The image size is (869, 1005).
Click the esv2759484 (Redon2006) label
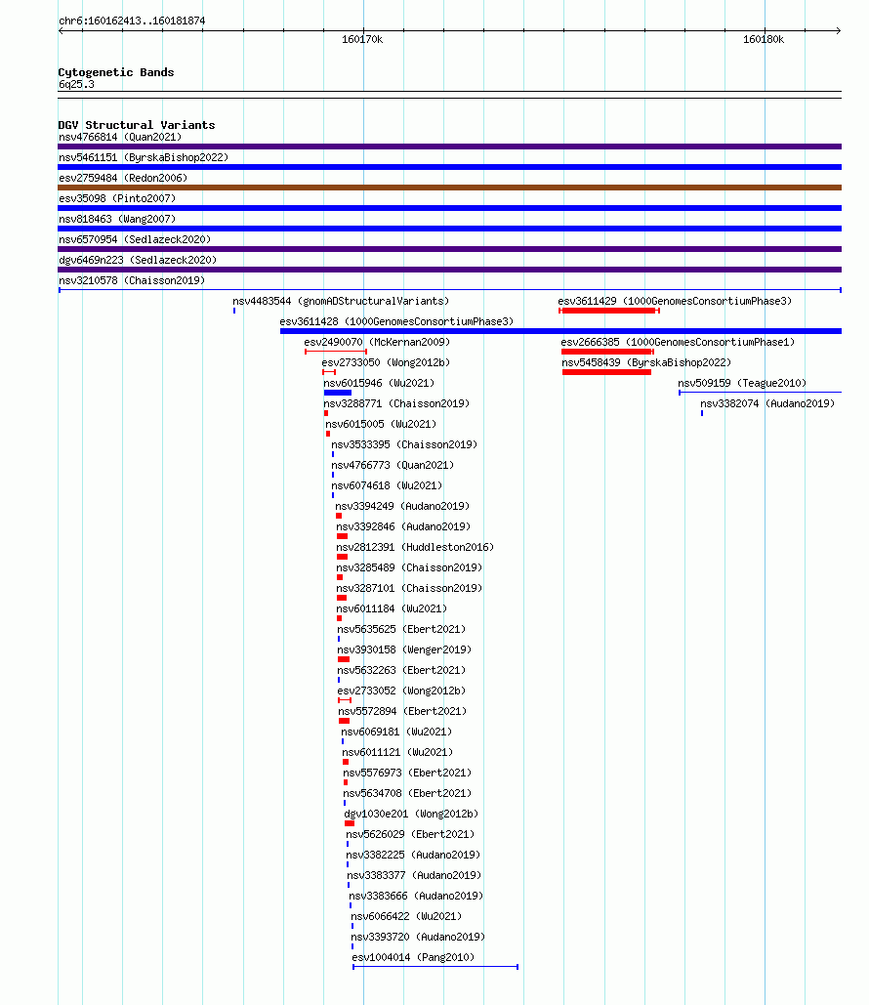(123, 178)
